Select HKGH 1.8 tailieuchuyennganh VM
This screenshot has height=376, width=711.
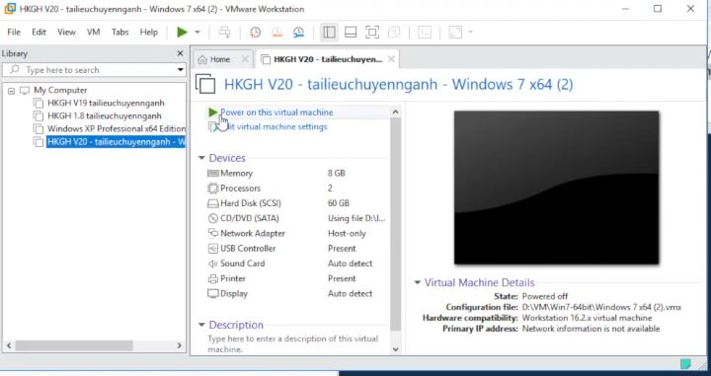tap(105, 116)
